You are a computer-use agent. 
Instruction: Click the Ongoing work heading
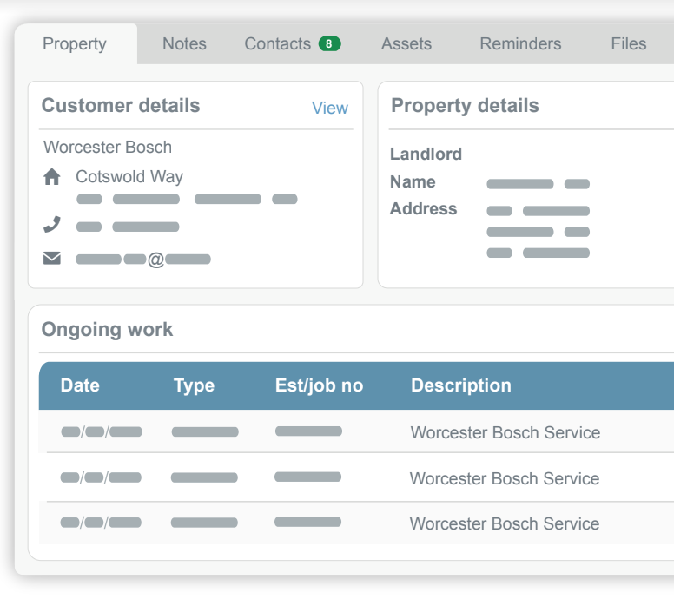[107, 330]
